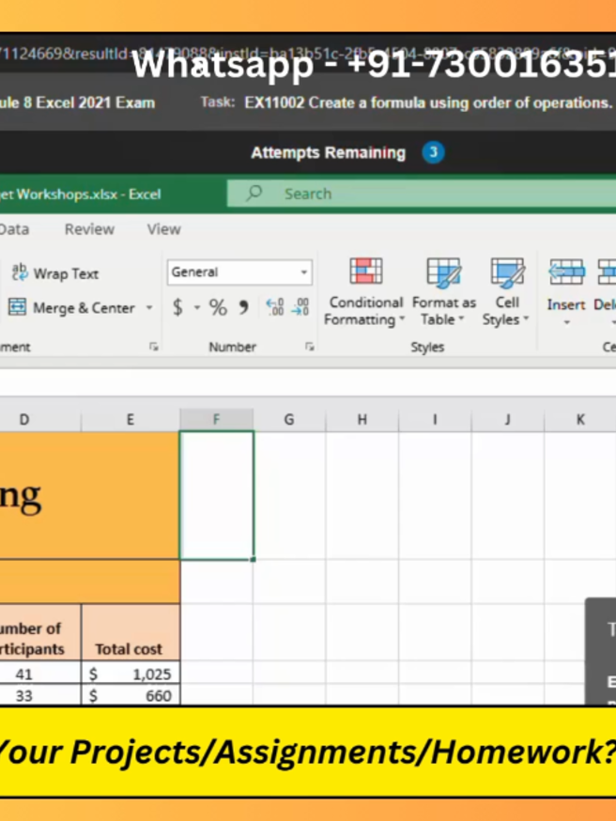Expand the dollar format dropdown arrow
The height and width of the screenshot is (821, 616).
coord(197,307)
